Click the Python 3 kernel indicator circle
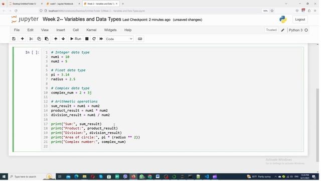Viewport: 321px width, 181px height. coord(306,30)
